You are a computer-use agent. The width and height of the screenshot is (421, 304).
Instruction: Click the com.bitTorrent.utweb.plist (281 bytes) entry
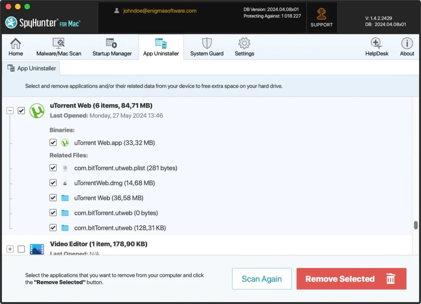coord(126,168)
